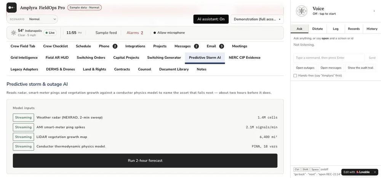This screenshot has height=178, width=381.
Task: Click the Open outages shortcut
Action: pos(305,68)
